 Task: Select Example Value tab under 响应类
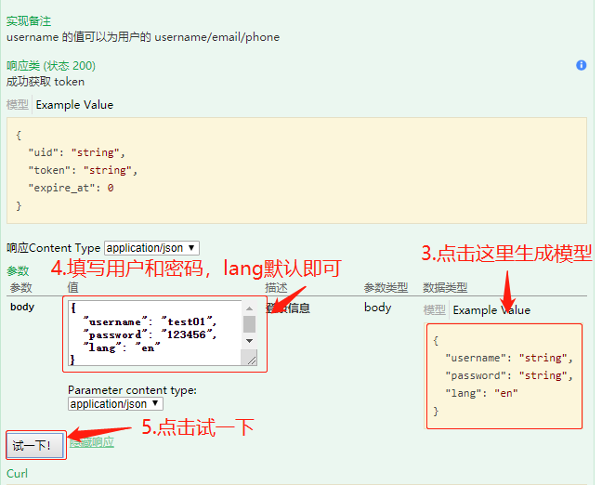[74, 105]
